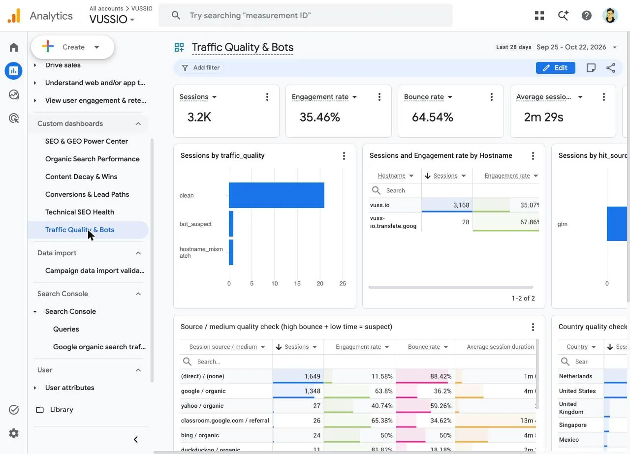Select SEO & GEO Power Center dashboard
Screen dimensions: 630x454
pyautogui.click(x=87, y=141)
